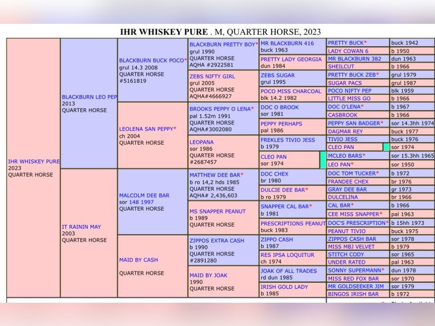Open the ZIPPOS EXTRA CASH entry
435x326 pixels.
pyautogui.click(x=216, y=241)
